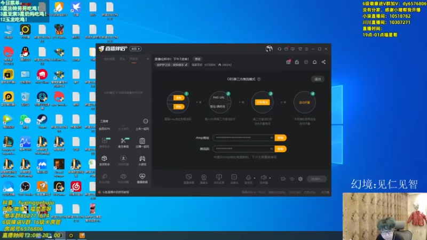Click the exit OBS mode button
This screenshot has height=240, width=427.
point(318,79)
